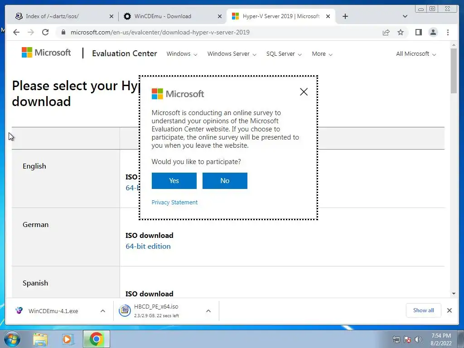Click the Action Center flag icon
The image size is (464, 348).
407,339
